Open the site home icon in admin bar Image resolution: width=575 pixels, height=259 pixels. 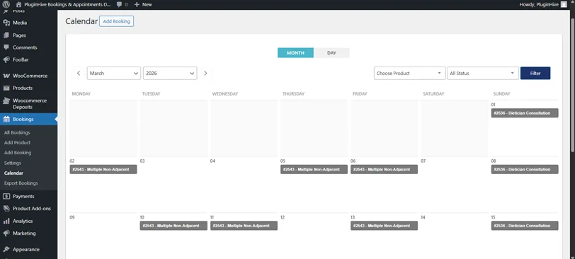click(x=18, y=4)
